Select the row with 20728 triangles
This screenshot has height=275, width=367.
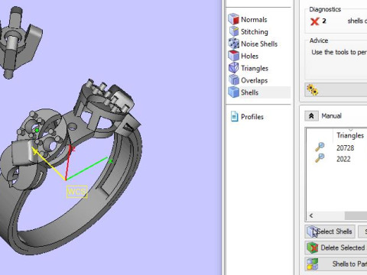point(336,147)
